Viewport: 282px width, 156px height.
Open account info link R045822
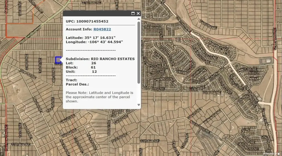(102, 29)
